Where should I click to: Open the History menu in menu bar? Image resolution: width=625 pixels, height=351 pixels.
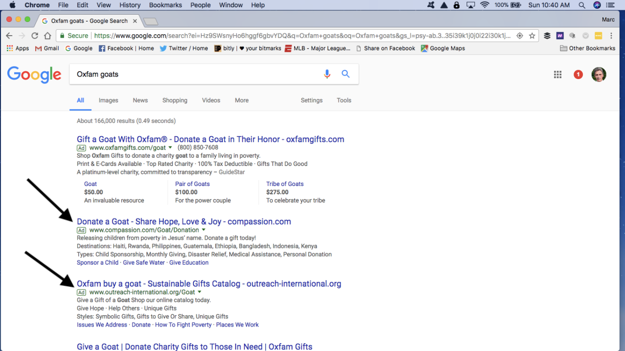130,5
